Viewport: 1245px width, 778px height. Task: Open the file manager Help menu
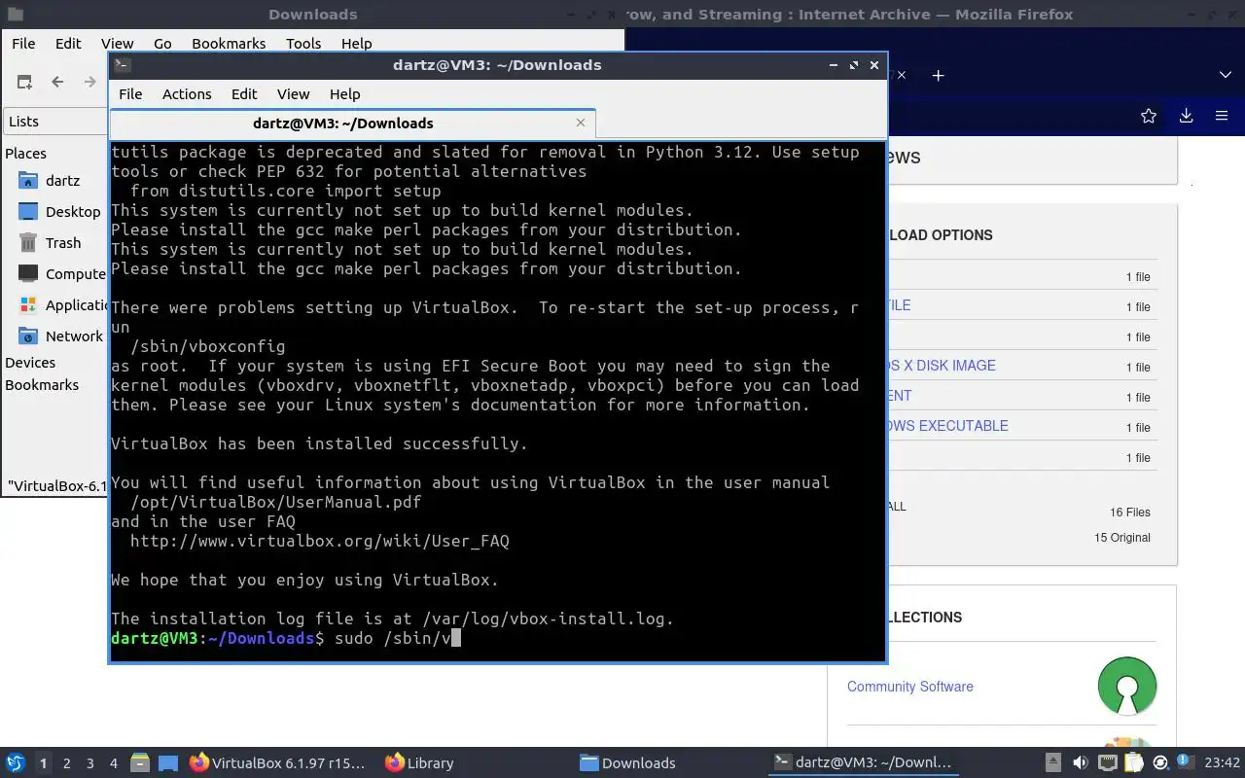[357, 44]
